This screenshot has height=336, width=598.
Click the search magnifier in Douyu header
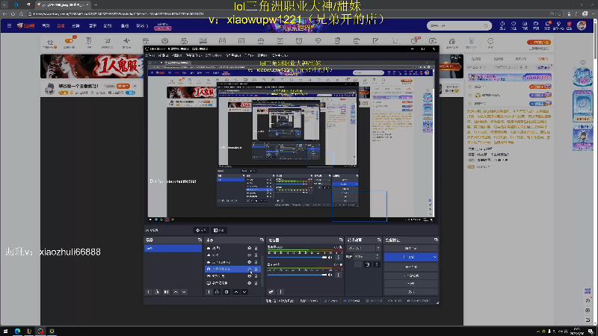(x=485, y=25)
